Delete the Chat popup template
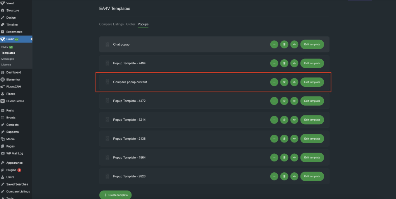The height and width of the screenshot is (199, 396). [x=284, y=45]
